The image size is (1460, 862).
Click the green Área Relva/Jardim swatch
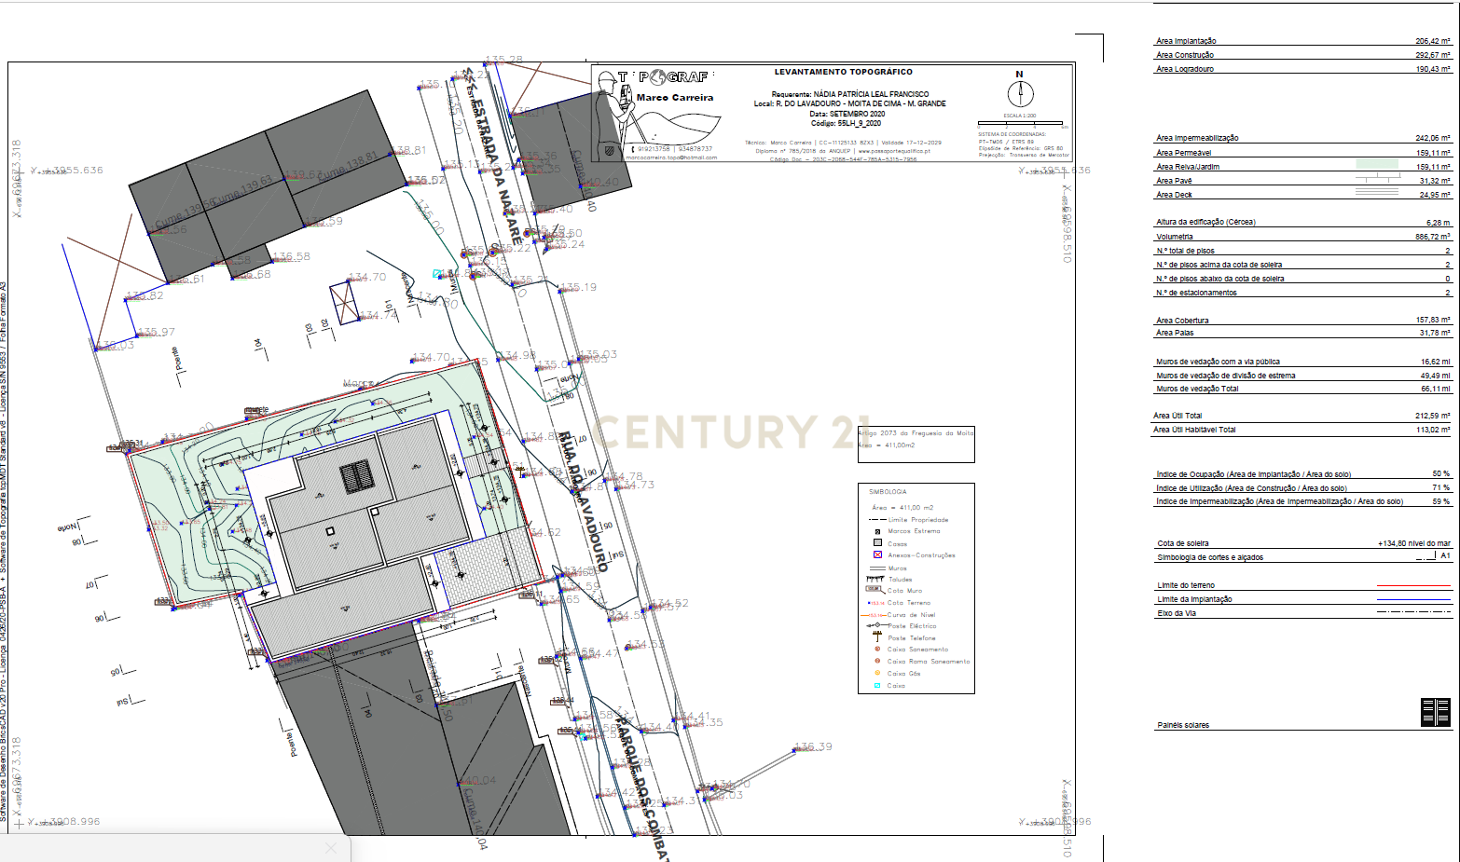click(1377, 165)
